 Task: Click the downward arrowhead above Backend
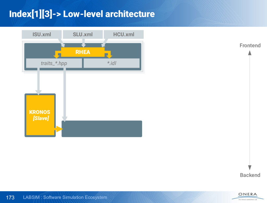pyautogui.click(x=250, y=168)
